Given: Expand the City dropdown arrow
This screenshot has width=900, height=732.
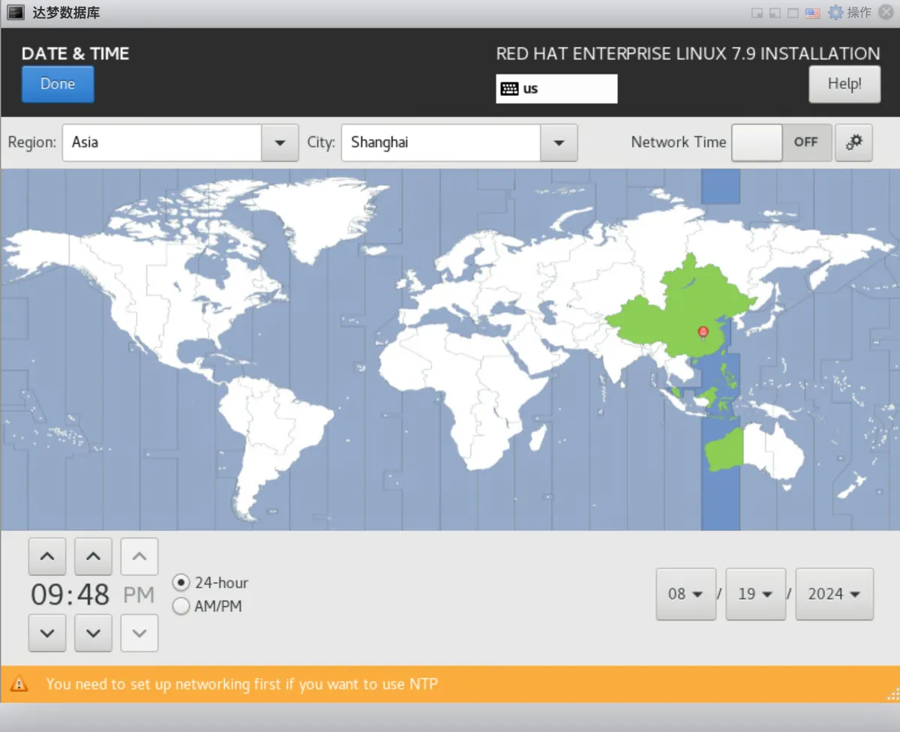Looking at the screenshot, I should pos(558,142).
